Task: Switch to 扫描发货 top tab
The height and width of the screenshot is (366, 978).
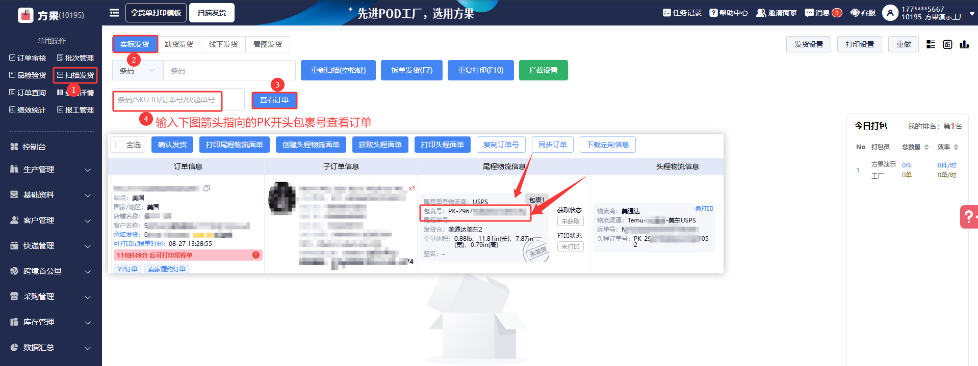Action: click(212, 13)
